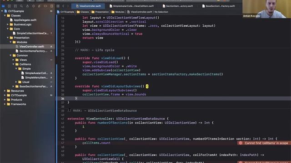Switch to the ViewController.swift tab
Screen dimensions: 291x163
tap(88, 6)
